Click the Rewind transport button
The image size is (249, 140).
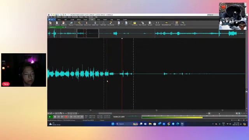pos(75,117)
